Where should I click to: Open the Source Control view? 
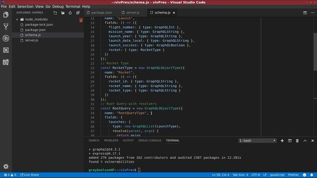pos(6,26)
